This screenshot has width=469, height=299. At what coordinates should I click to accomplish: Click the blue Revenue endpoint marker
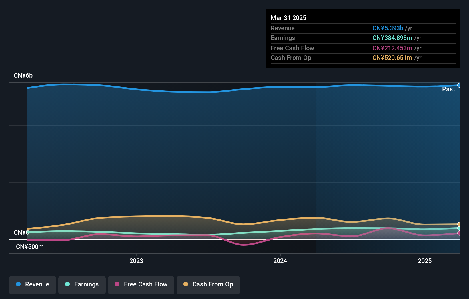[x=459, y=85]
